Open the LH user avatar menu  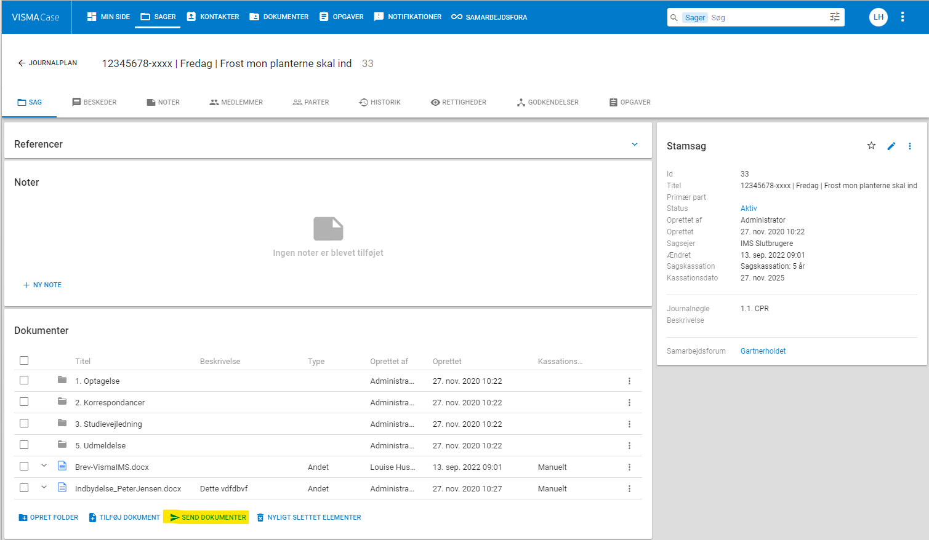click(879, 17)
